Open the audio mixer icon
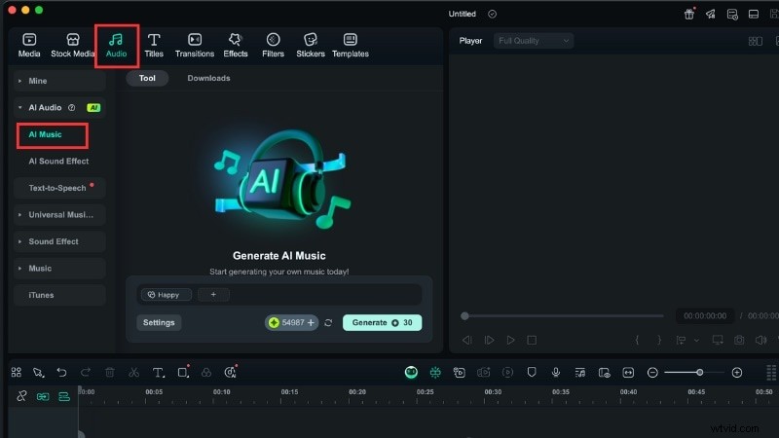The height and width of the screenshot is (438, 779). click(579, 373)
